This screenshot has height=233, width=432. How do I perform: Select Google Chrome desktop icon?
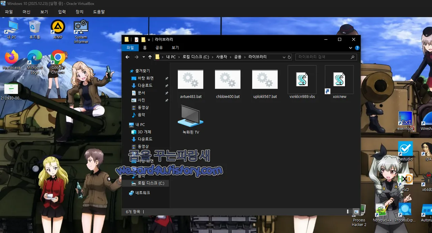point(58,62)
